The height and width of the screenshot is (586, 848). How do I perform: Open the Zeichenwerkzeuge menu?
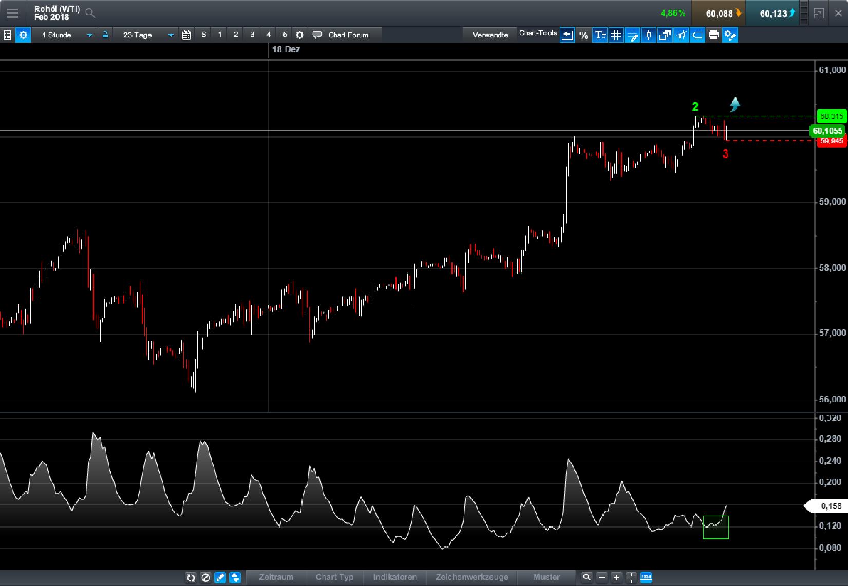[472, 577]
